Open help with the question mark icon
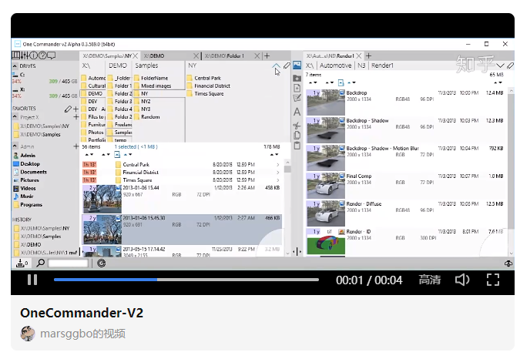The width and height of the screenshot is (520, 359). (42, 55)
